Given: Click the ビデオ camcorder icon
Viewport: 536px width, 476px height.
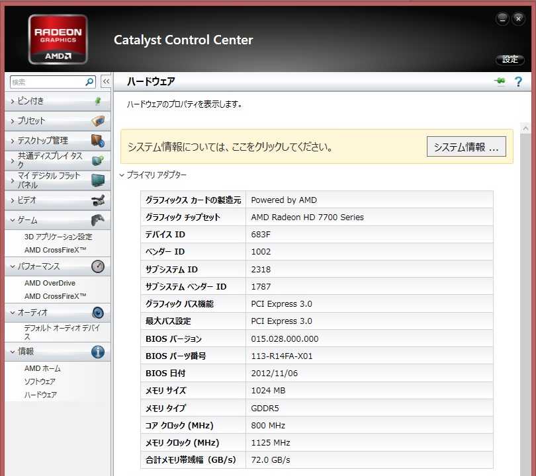Looking at the screenshot, I should click(98, 200).
